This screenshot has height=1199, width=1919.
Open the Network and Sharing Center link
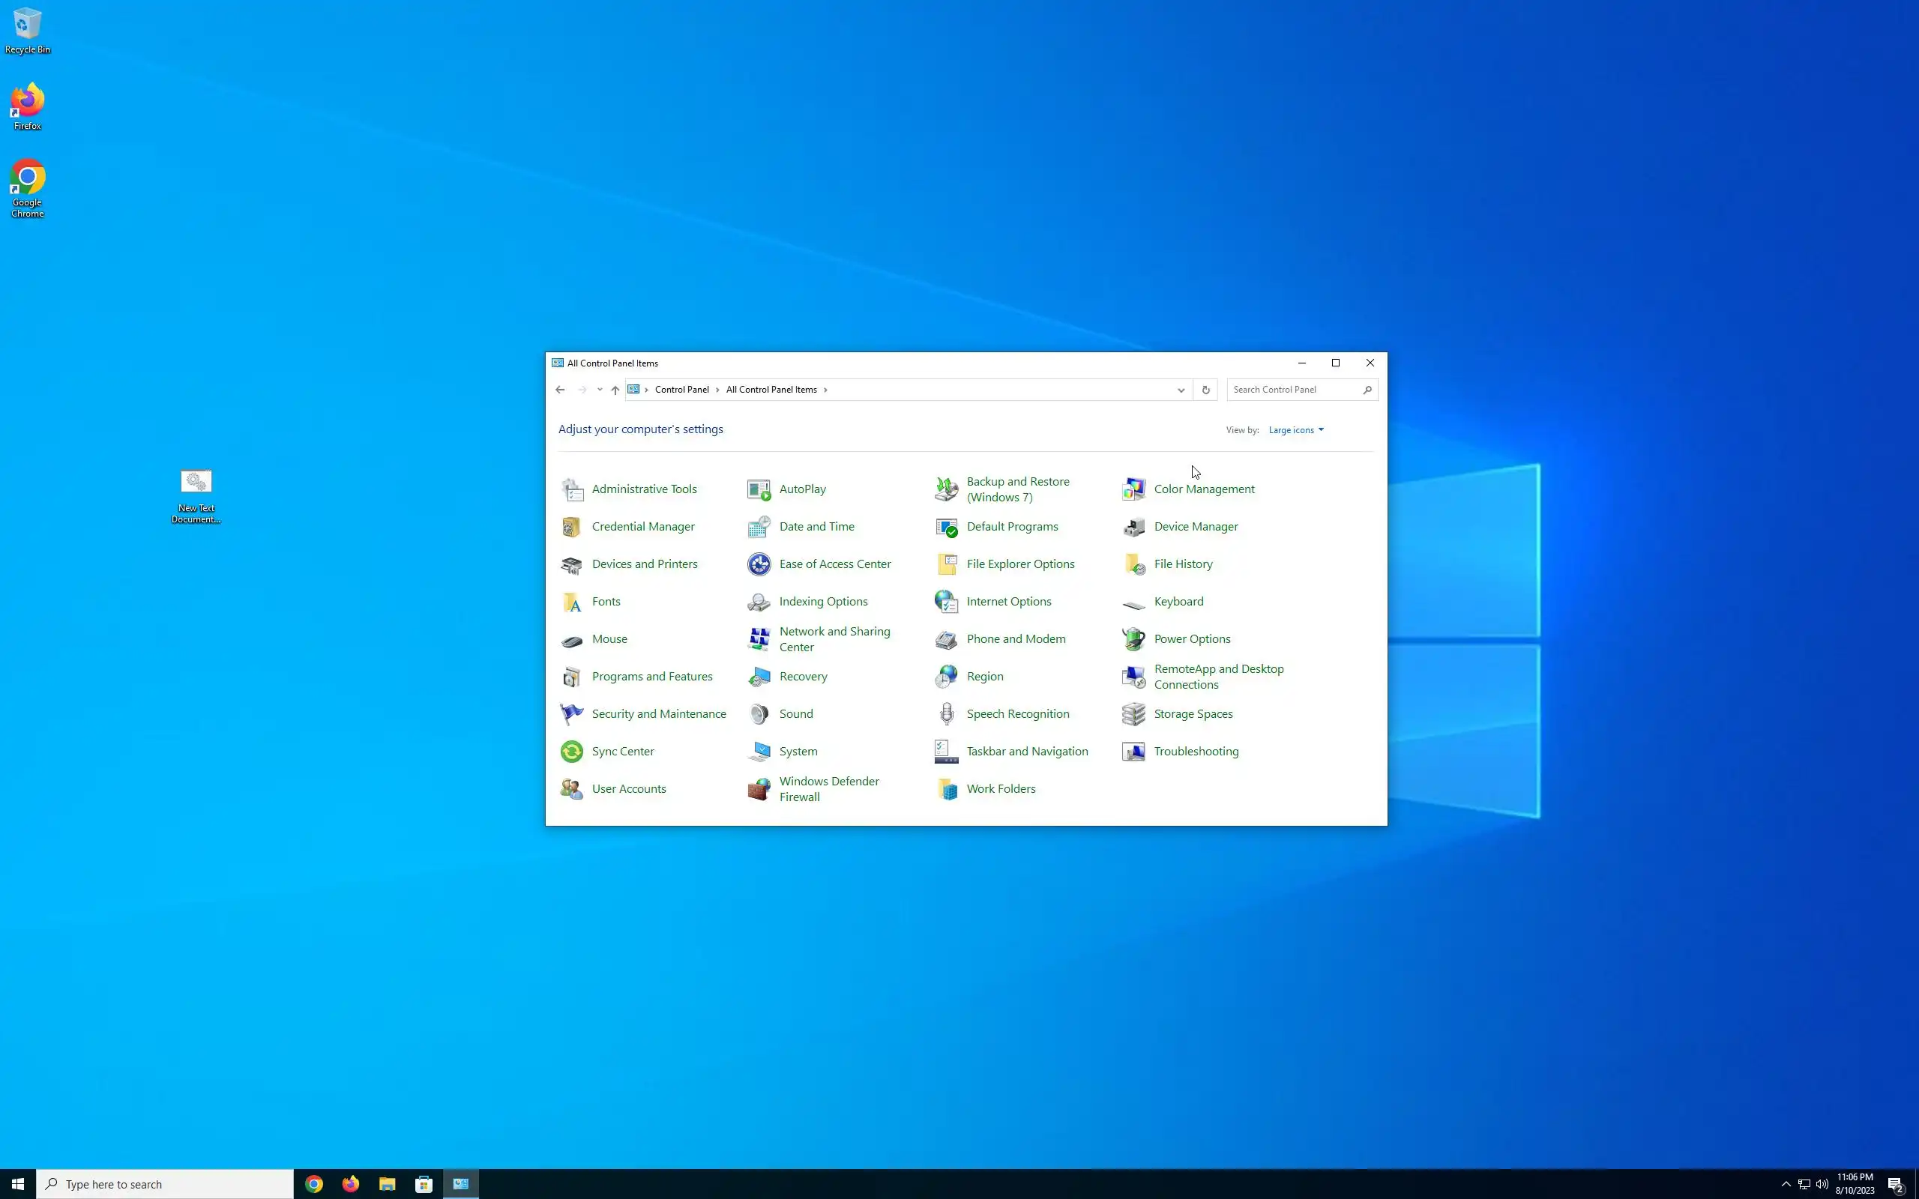tap(834, 639)
